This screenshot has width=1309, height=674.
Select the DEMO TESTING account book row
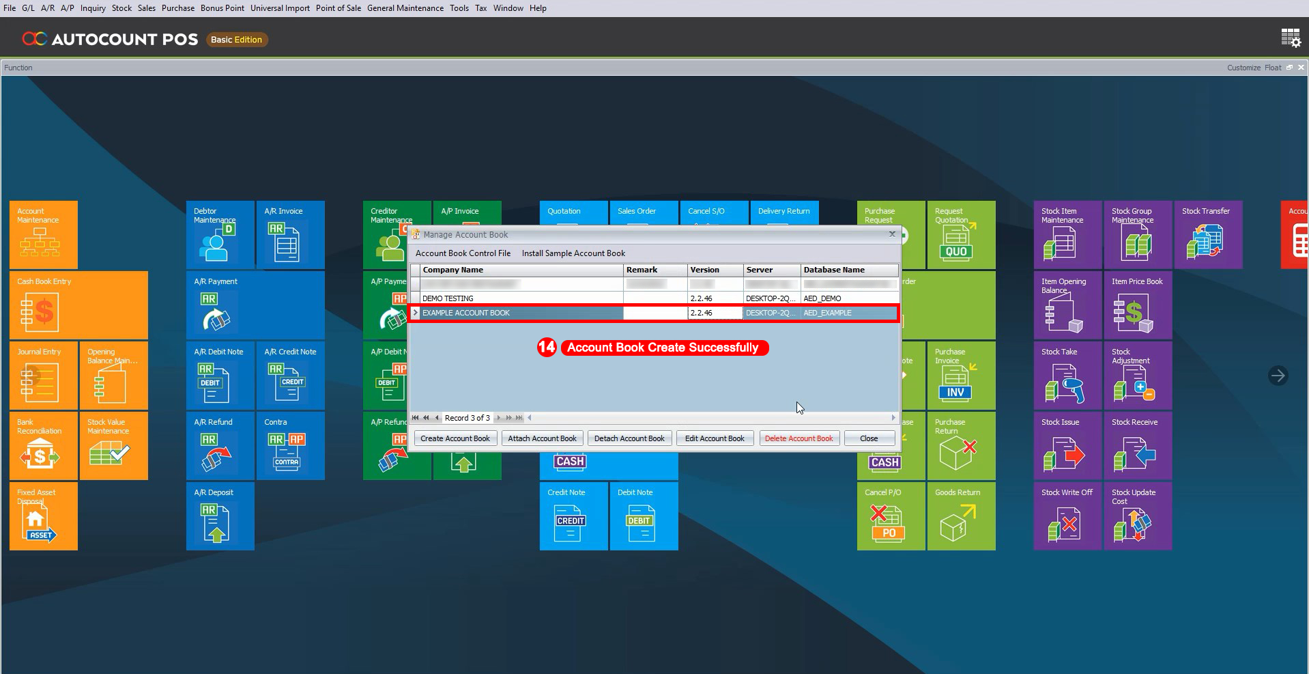coord(654,298)
